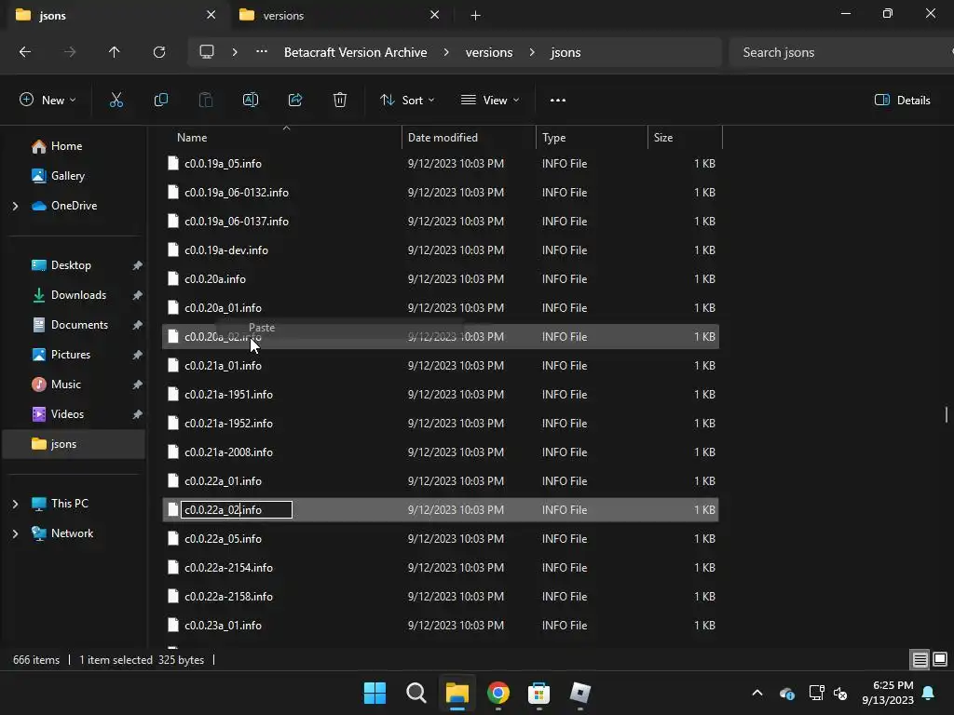
Task: Go up one folder level
Action: pyautogui.click(x=114, y=52)
